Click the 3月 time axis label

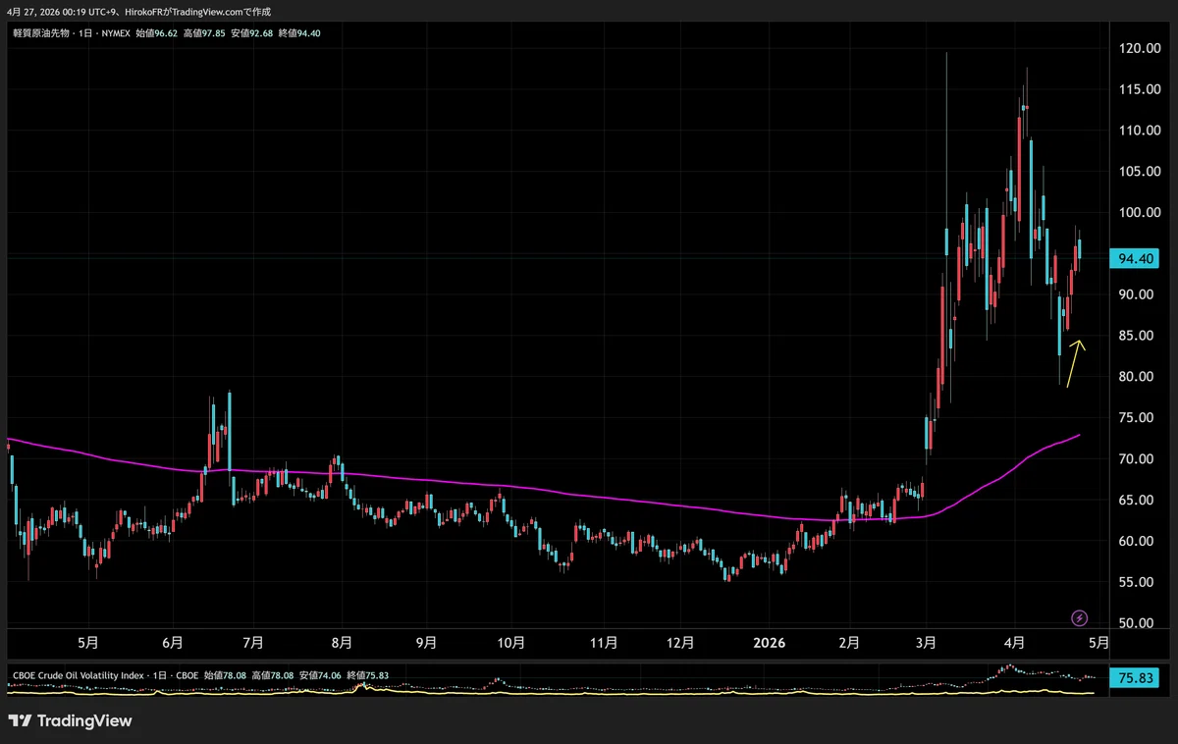(x=927, y=644)
